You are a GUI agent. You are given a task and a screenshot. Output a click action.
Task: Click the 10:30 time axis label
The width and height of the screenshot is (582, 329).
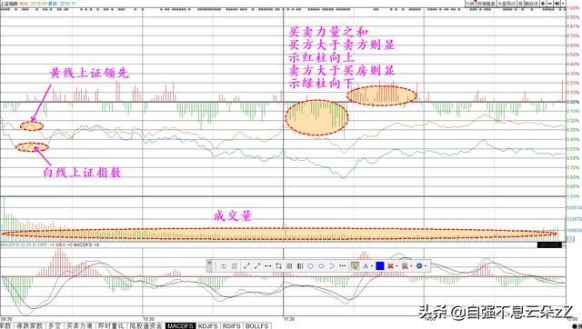148,319
